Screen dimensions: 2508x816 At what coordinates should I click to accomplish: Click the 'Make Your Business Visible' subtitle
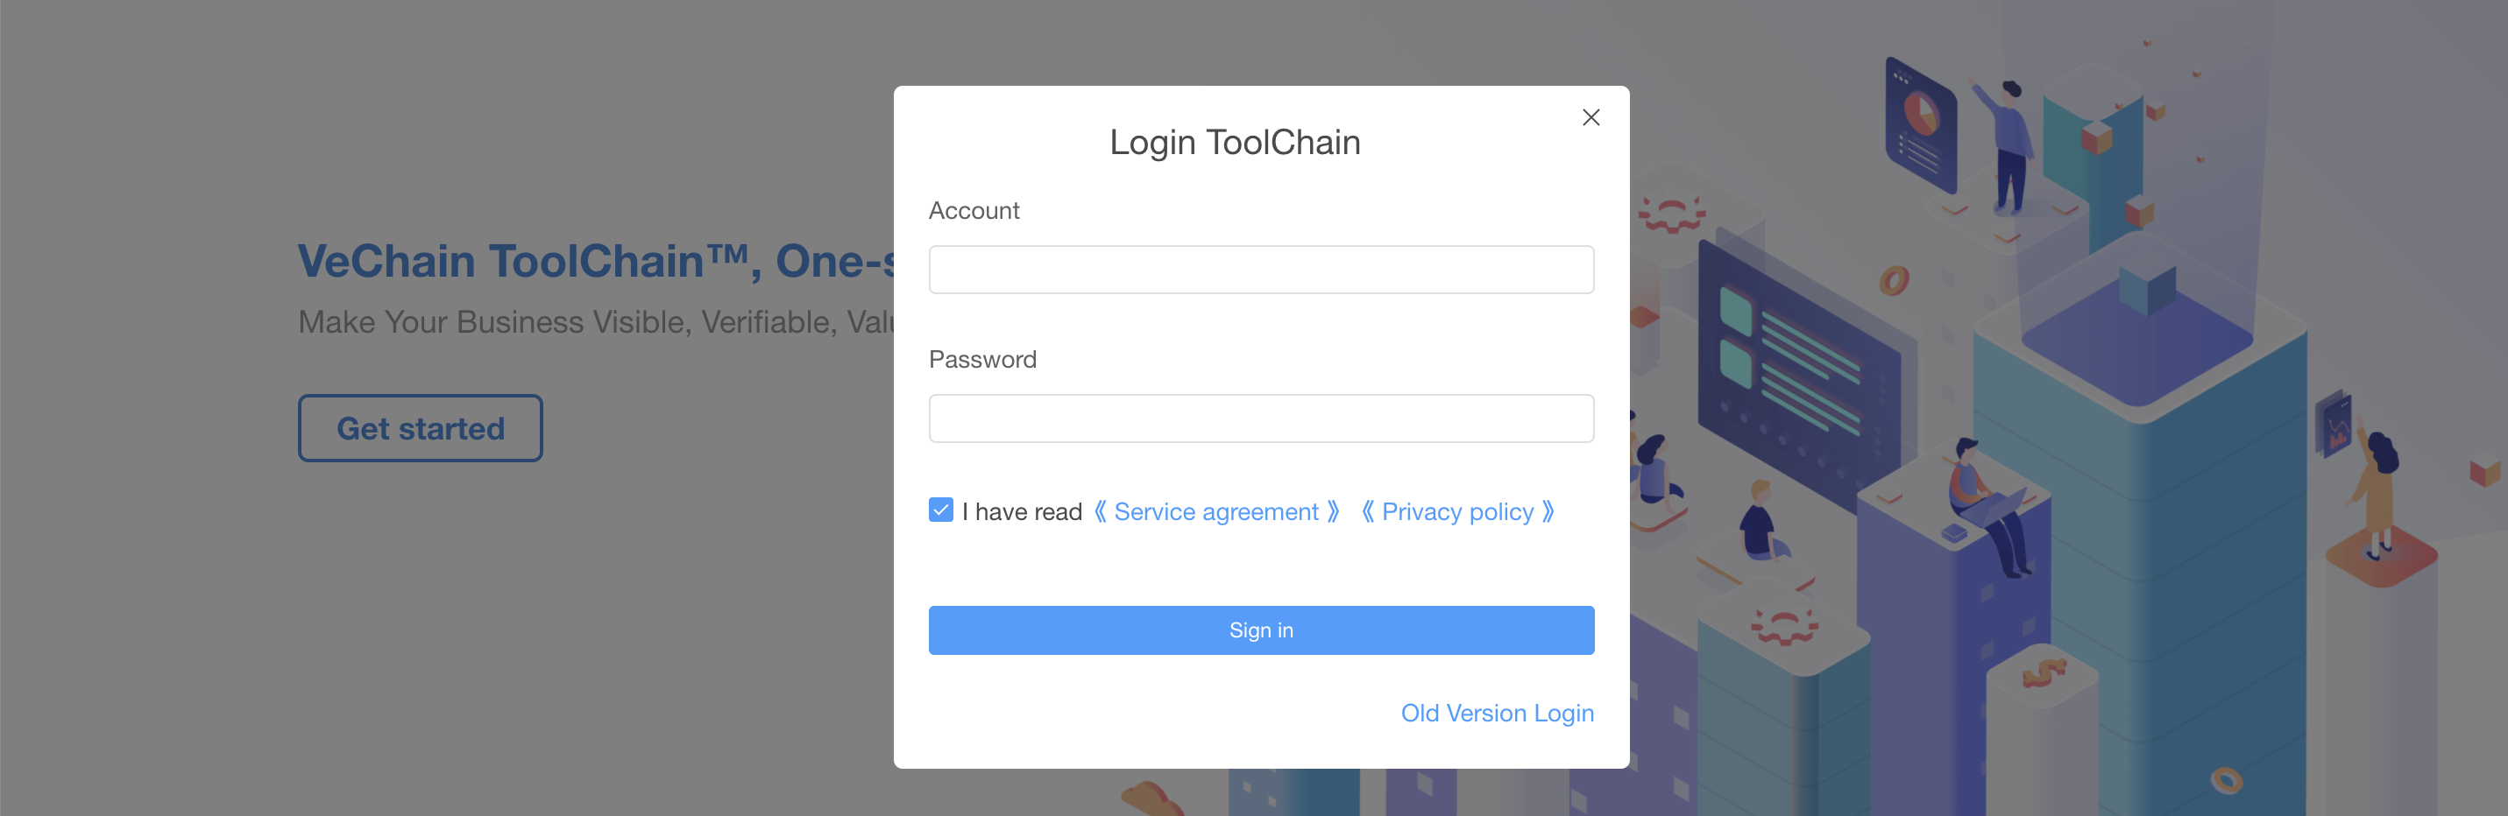tap(596, 322)
